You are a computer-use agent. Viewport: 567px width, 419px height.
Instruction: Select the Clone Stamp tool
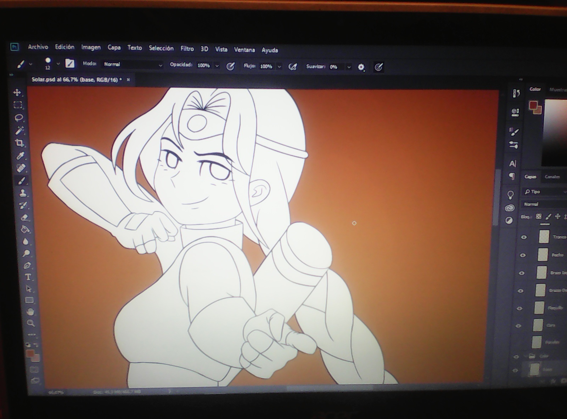point(23,193)
